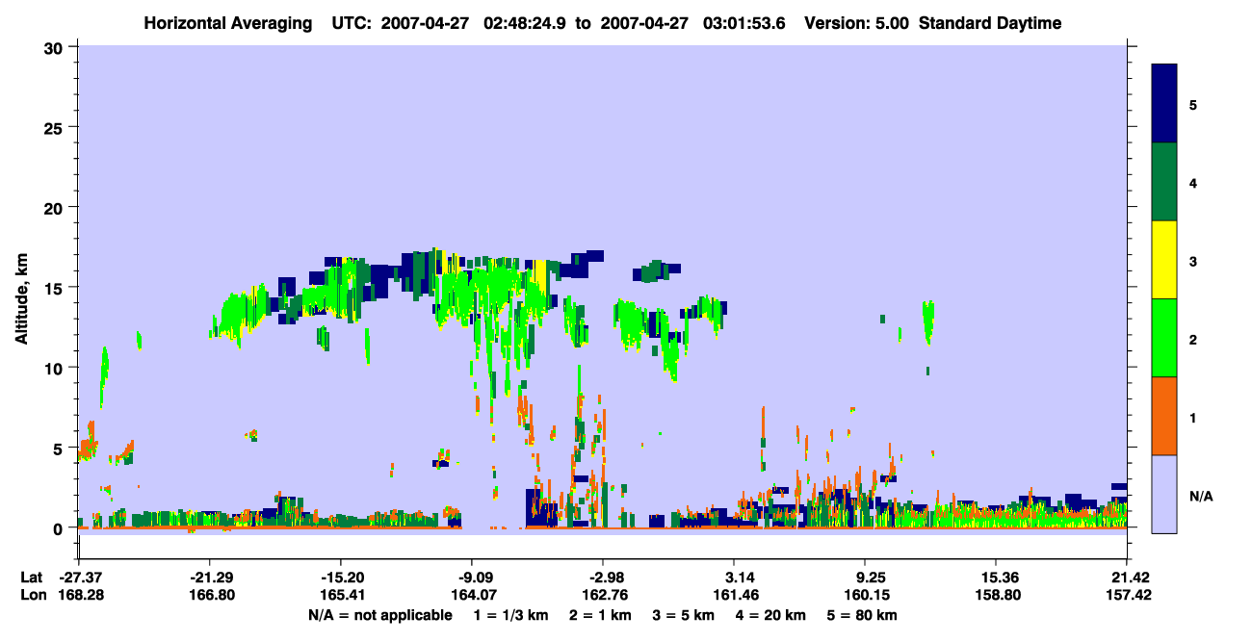Click latitude value -15.20
This screenshot has width=1252, height=642.
[340, 578]
